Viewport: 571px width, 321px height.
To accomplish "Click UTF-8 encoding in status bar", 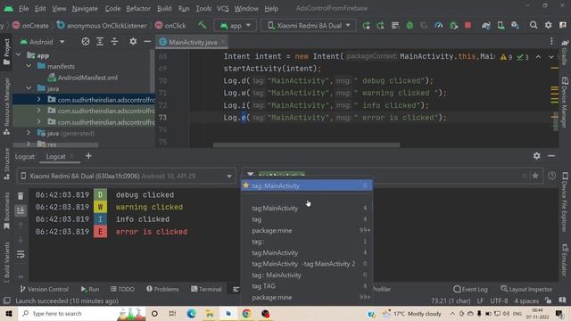I will point(499,300).
